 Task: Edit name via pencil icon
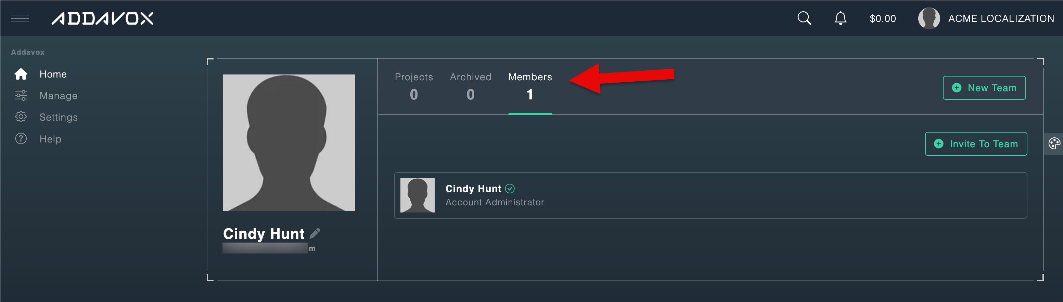[x=315, y=234]
